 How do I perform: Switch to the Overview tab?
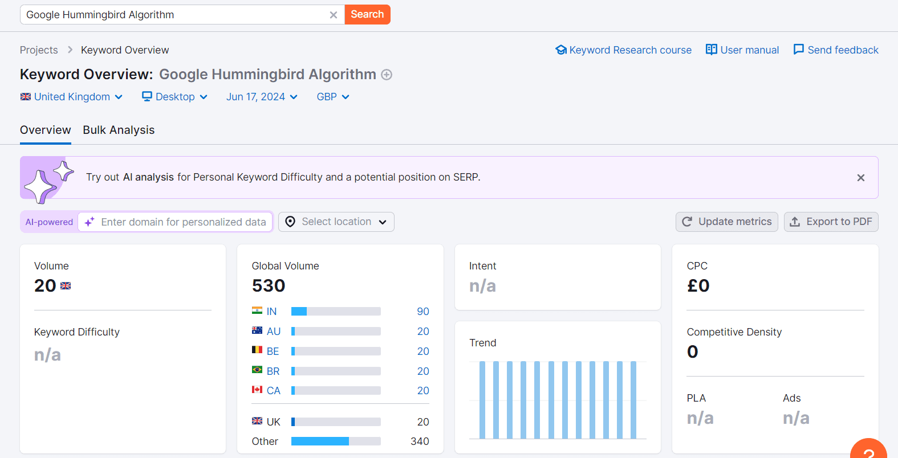point(46,130)
